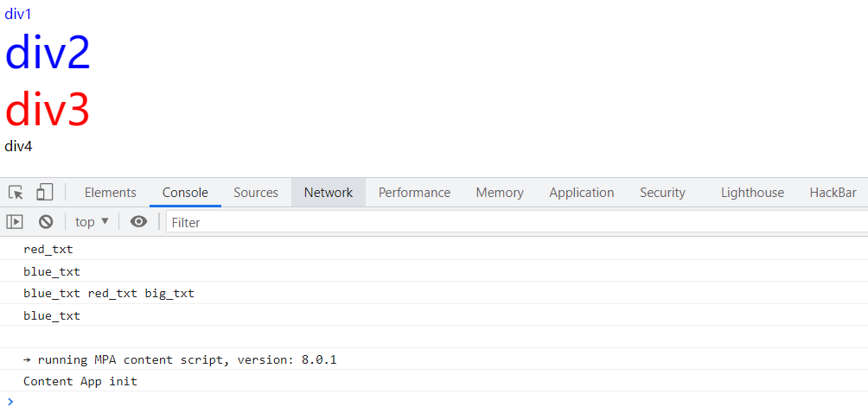
Task: Select the "blue_txt red_txt big_txt" log line
Action: click(x=109, y=293)
